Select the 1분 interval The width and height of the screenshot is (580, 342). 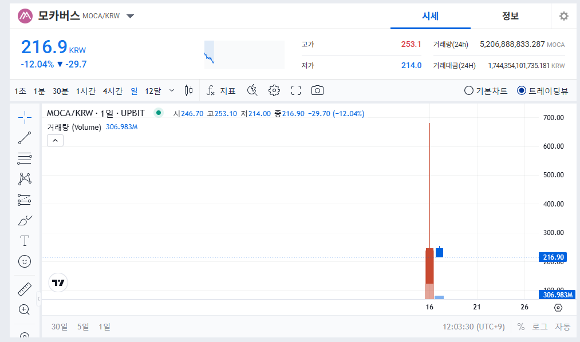[x=39, y=91]
